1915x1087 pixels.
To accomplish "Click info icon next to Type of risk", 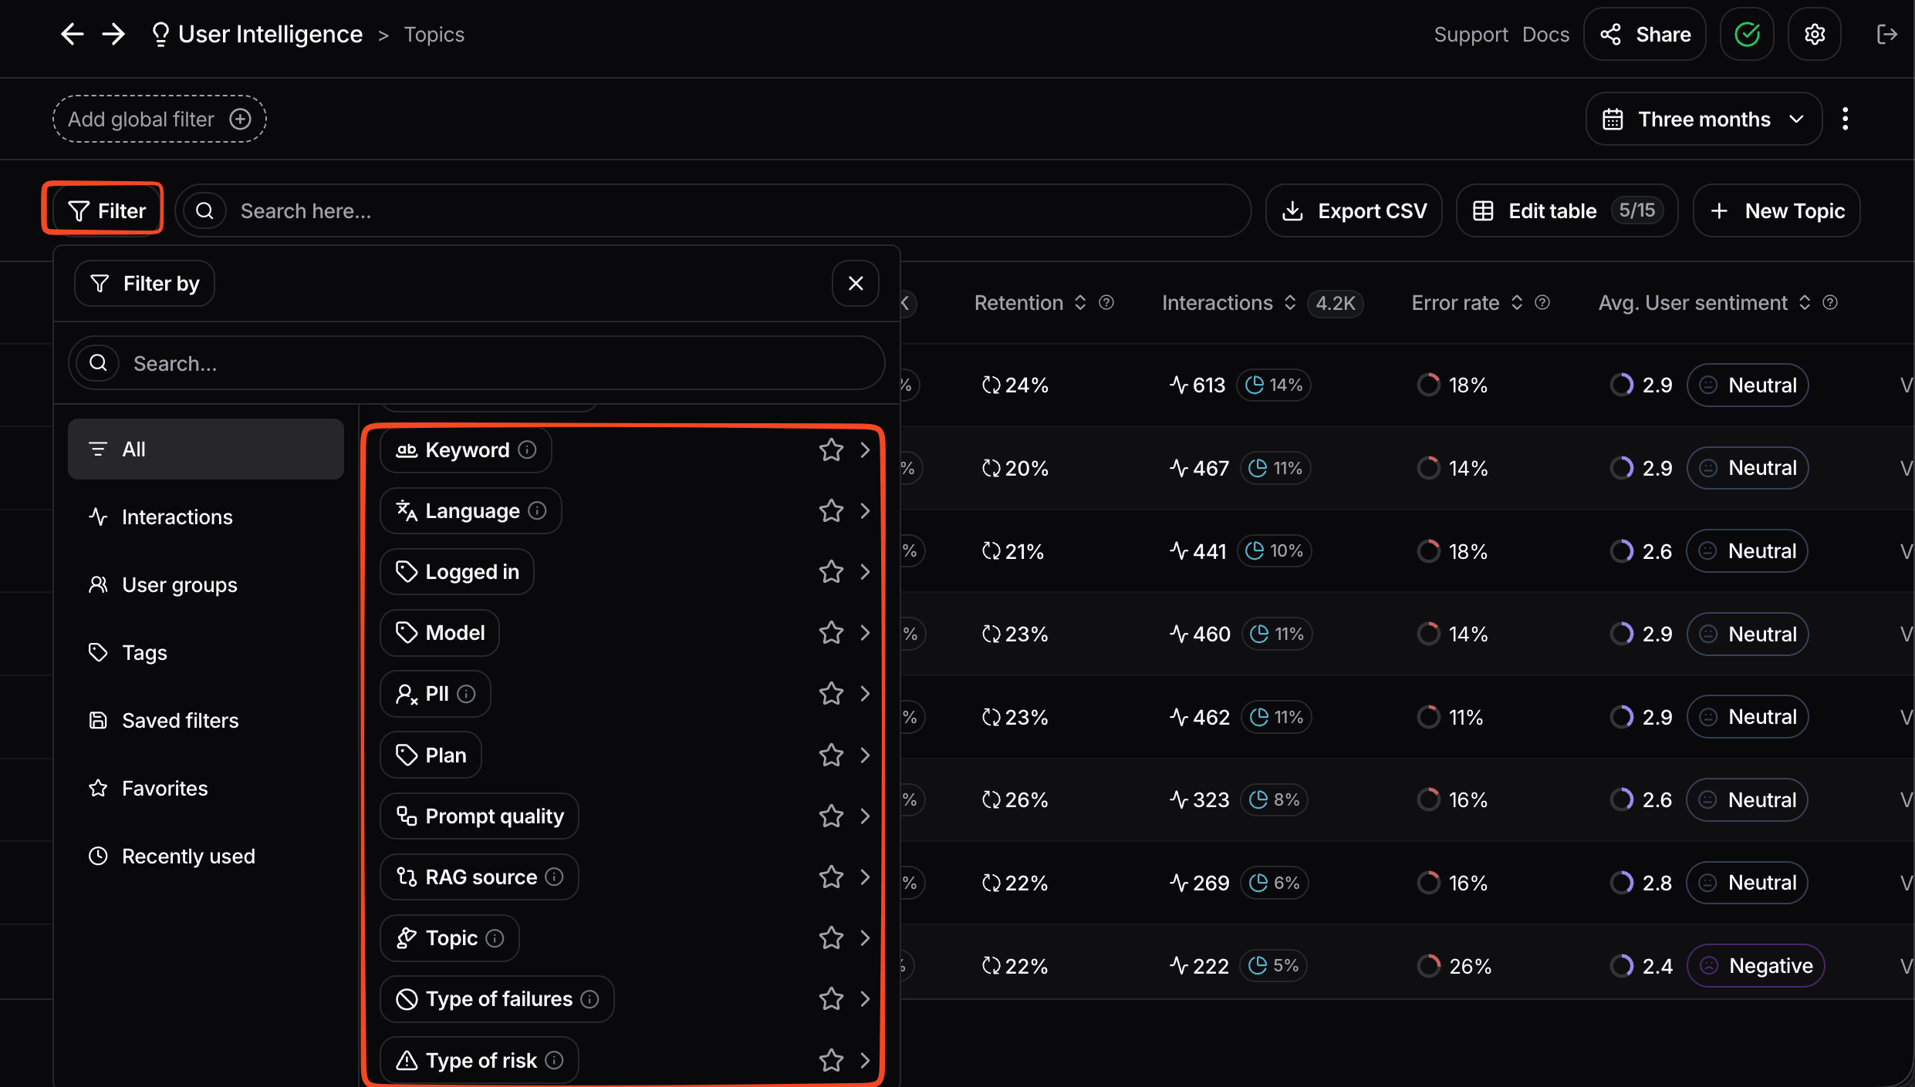I will [x=554, y=1060].
